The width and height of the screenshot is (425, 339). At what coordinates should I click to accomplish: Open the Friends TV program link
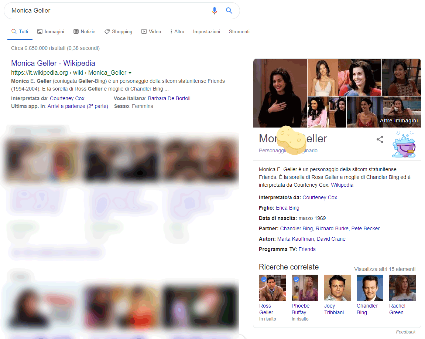click(x=307, y=249)
